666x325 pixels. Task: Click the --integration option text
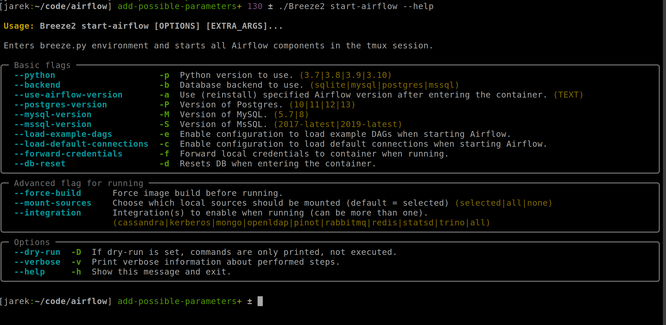click(47, 213)
